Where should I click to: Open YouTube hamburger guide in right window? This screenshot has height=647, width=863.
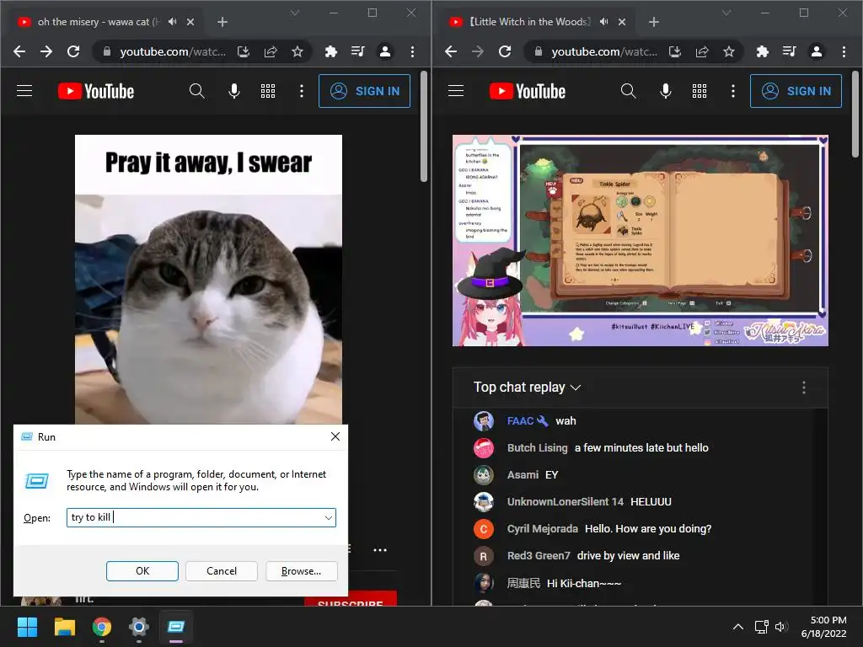pos(456,91)
